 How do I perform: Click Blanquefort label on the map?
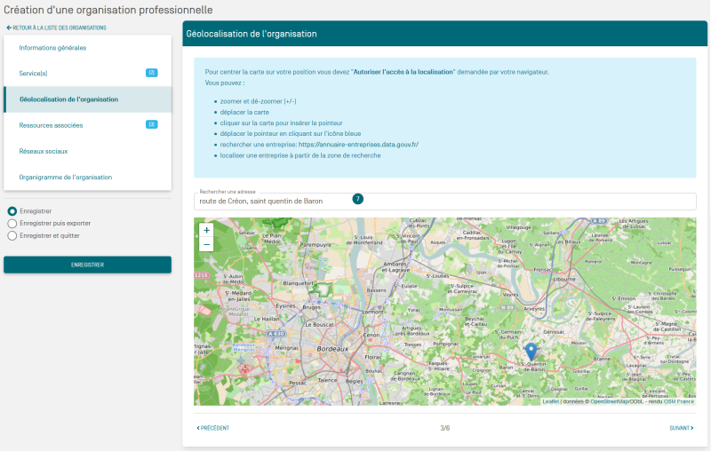pos(298,283)
